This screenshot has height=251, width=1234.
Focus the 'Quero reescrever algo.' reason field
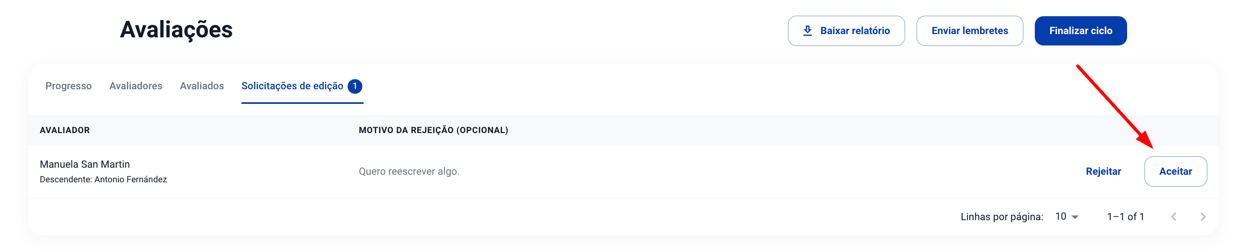point(409,171)
